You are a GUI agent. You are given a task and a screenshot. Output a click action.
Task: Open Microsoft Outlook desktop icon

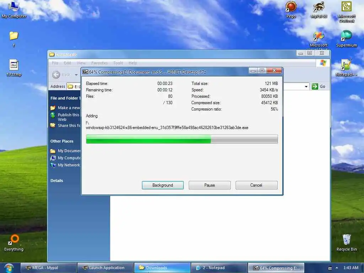[x=346, y=12]
